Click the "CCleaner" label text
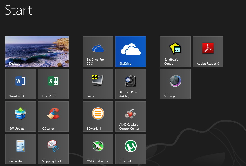This screenshot has width=246, height=166. click(x=48, y=129)
